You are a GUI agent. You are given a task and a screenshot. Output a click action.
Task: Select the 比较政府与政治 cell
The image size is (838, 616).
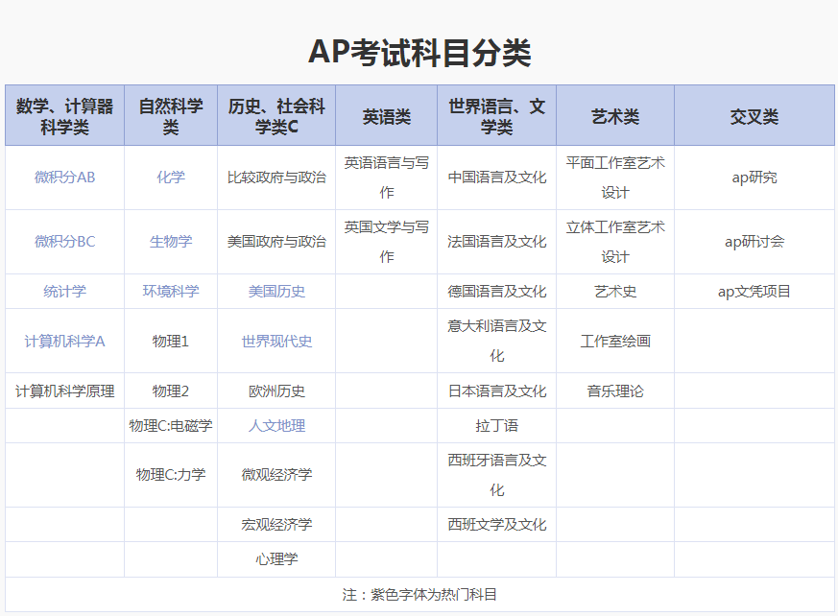pyautogui.click(x=276, y=178)
